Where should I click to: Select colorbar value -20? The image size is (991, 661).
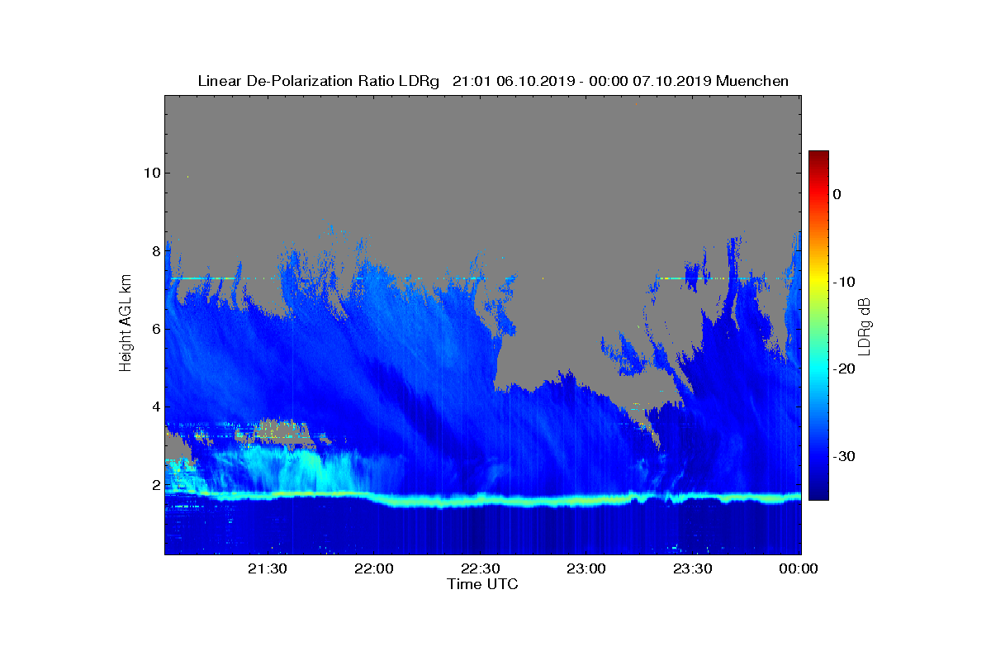pos(843,369)
